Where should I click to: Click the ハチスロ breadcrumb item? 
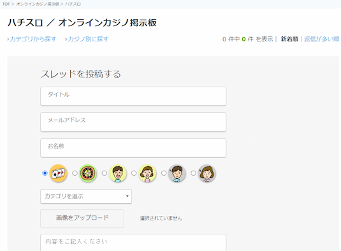(x=73, y=4)
